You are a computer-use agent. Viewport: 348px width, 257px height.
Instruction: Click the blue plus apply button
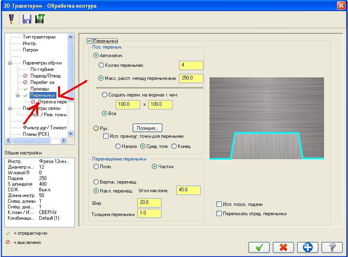[308, 247]
